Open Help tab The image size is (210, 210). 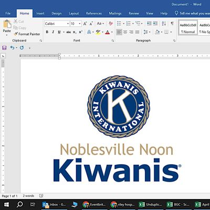point(164,13)
